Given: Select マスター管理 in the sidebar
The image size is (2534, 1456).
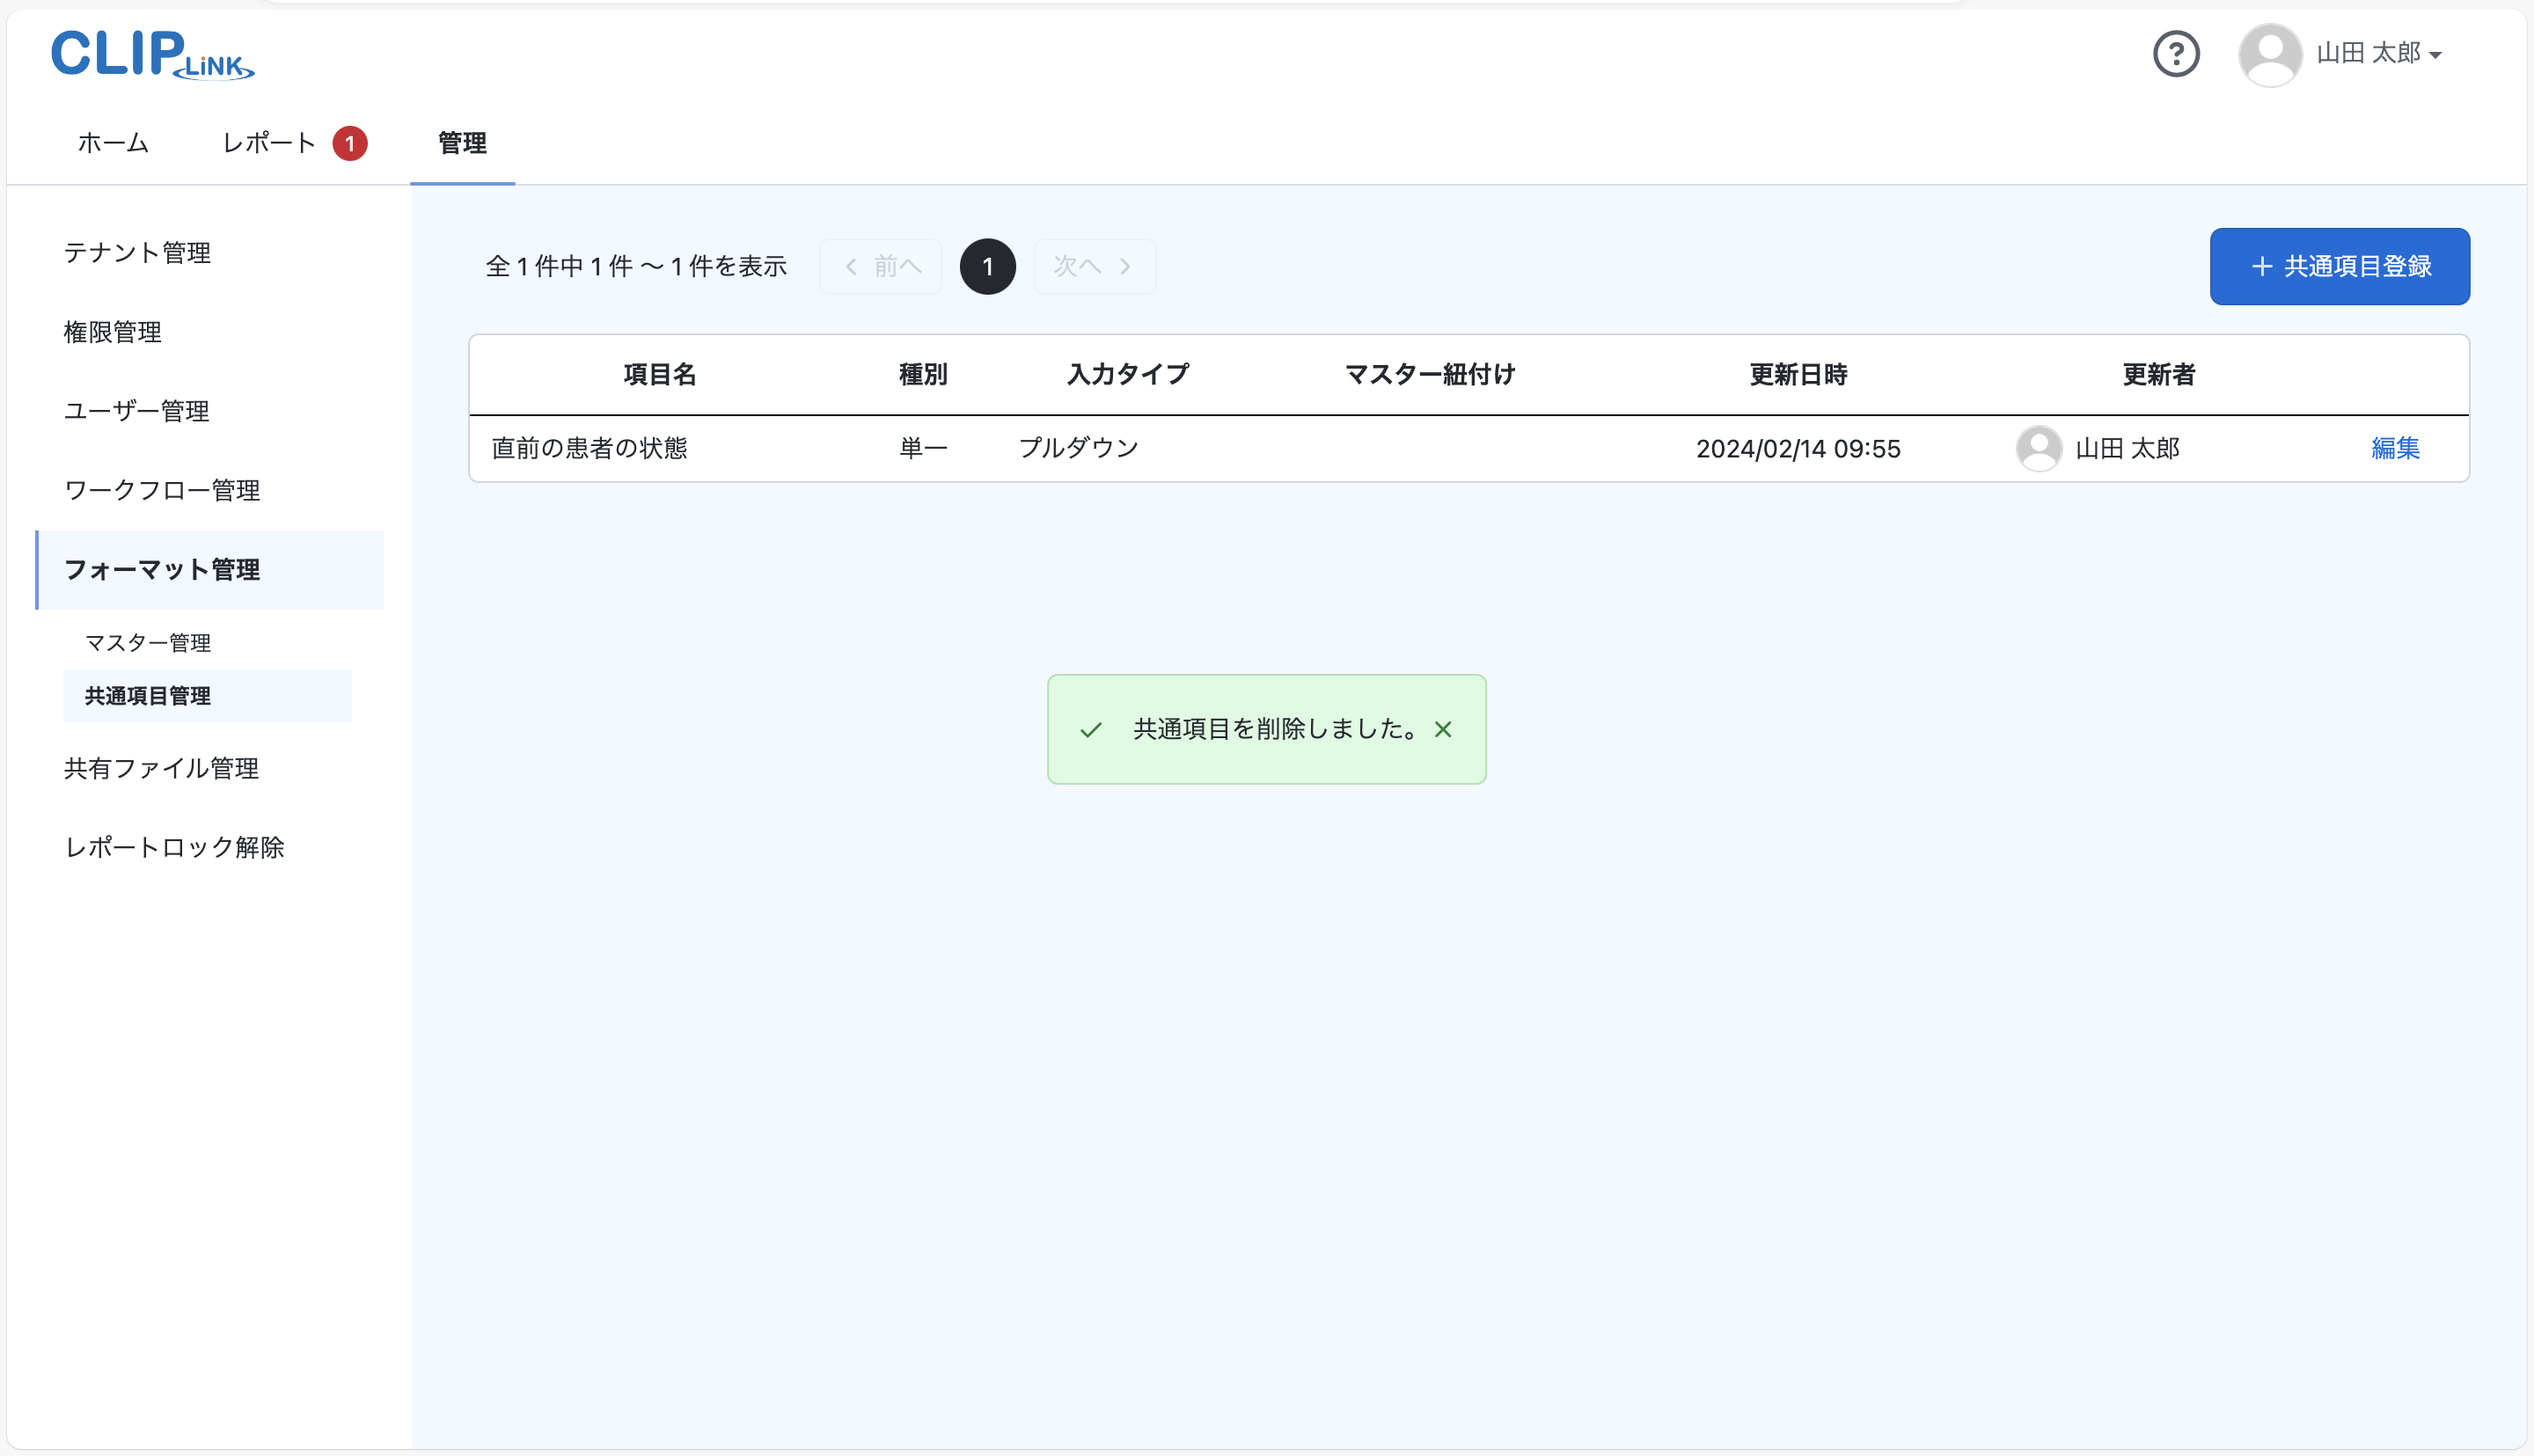Looking at the screenshot, I should (148, 642).
